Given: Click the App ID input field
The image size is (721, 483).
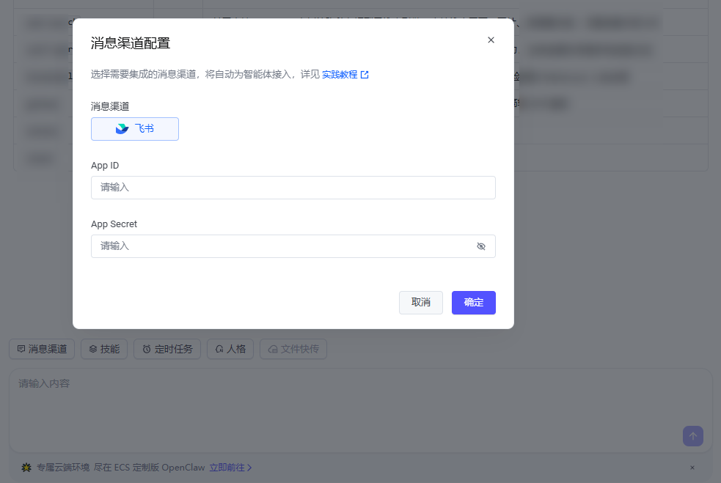Looking at the screenshot, I should coord(293,188).
